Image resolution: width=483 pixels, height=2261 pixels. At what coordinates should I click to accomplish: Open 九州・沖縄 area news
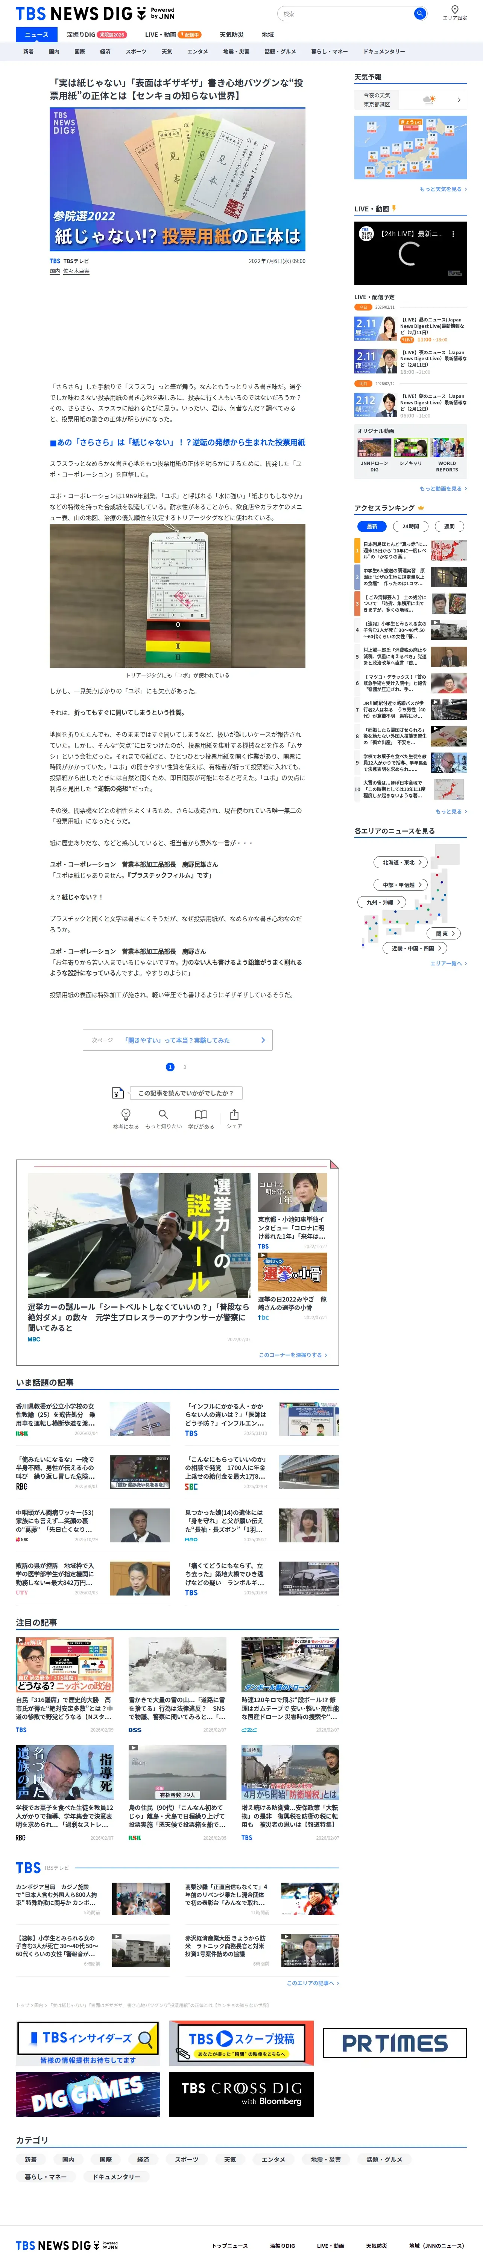(382, 902)
